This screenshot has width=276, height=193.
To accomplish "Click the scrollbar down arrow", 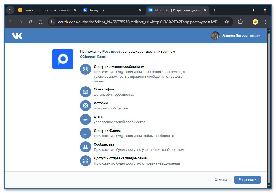I will coord(269,186).
